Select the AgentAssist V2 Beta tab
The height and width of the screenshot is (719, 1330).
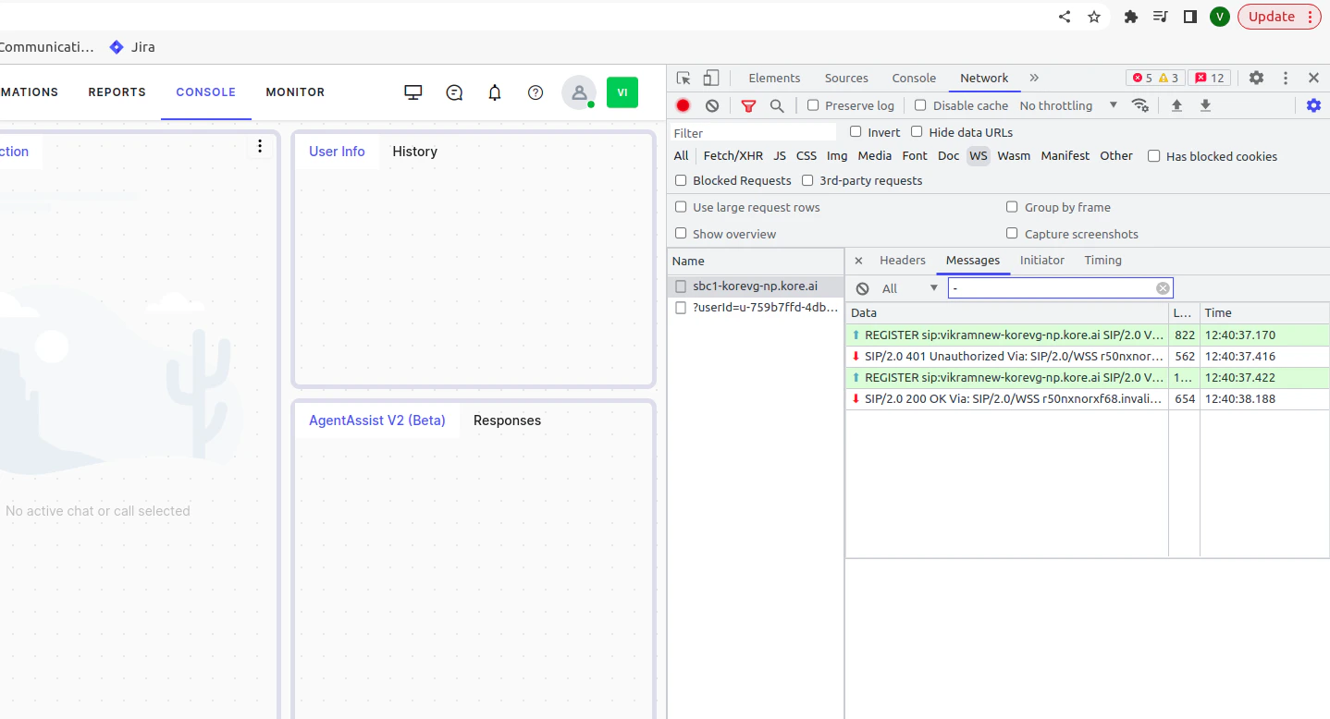376,420
